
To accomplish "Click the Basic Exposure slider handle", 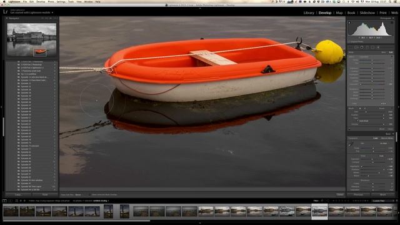I will tap(372, 159).
